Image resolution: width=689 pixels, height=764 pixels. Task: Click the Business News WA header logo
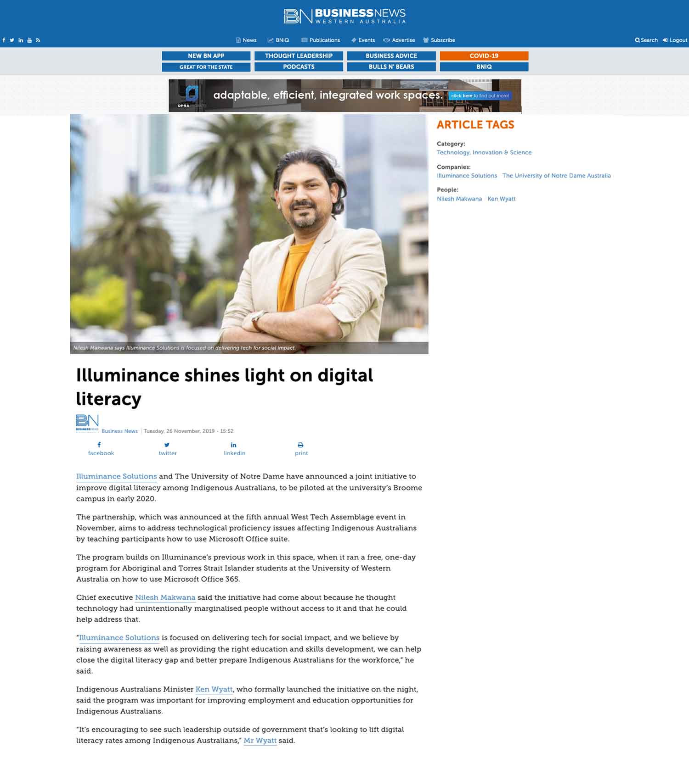click(344, 16)
